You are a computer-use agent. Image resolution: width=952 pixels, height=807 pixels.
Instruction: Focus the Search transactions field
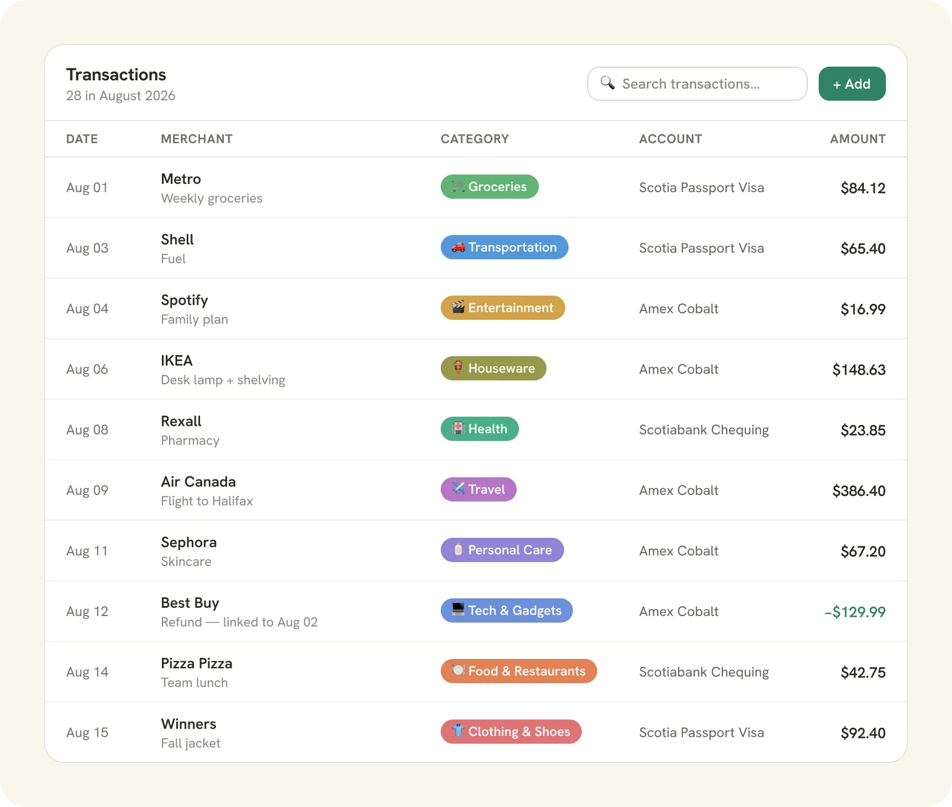click(697, 84)
